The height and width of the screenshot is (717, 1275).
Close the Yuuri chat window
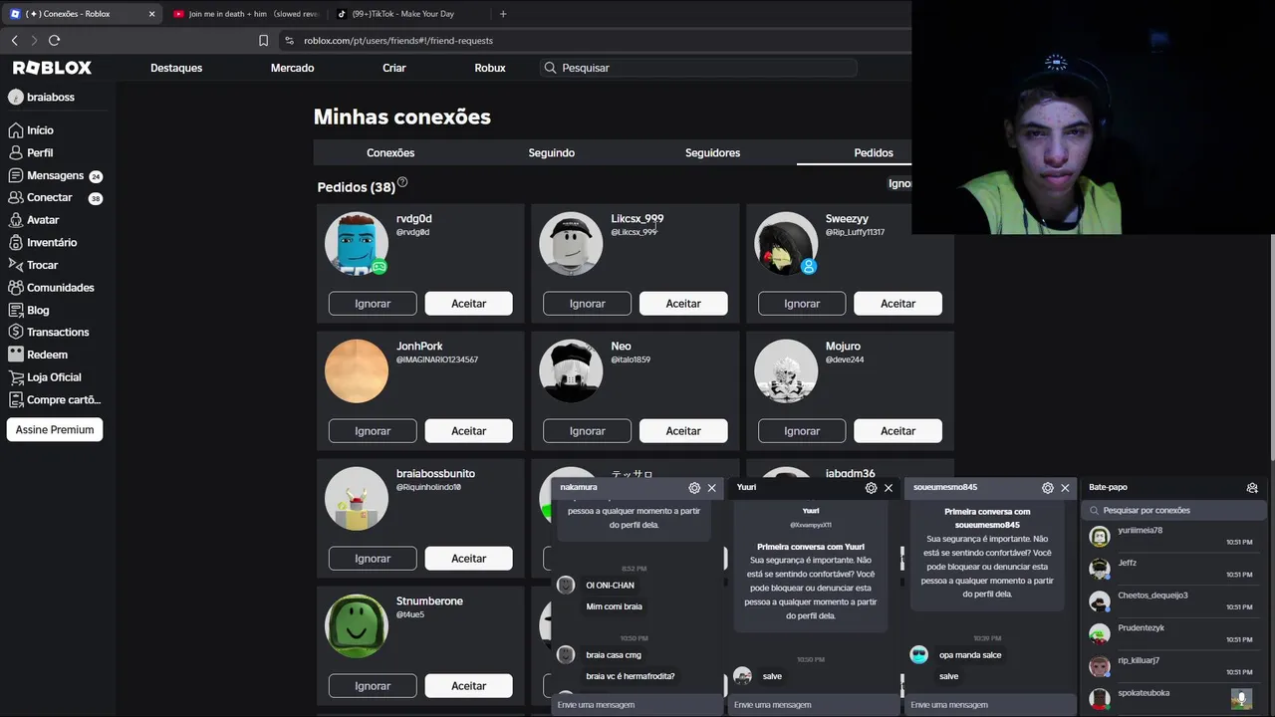click(889, 488)
